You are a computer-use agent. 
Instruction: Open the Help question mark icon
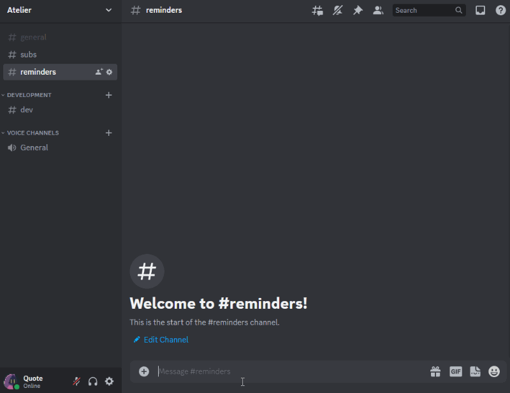(500, 10)
